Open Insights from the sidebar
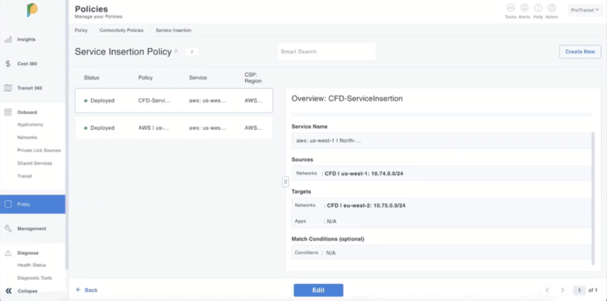 26,39
